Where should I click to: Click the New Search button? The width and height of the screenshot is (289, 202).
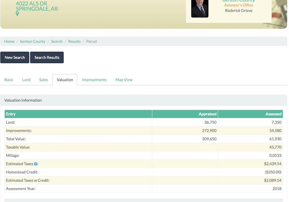[15, 57]
